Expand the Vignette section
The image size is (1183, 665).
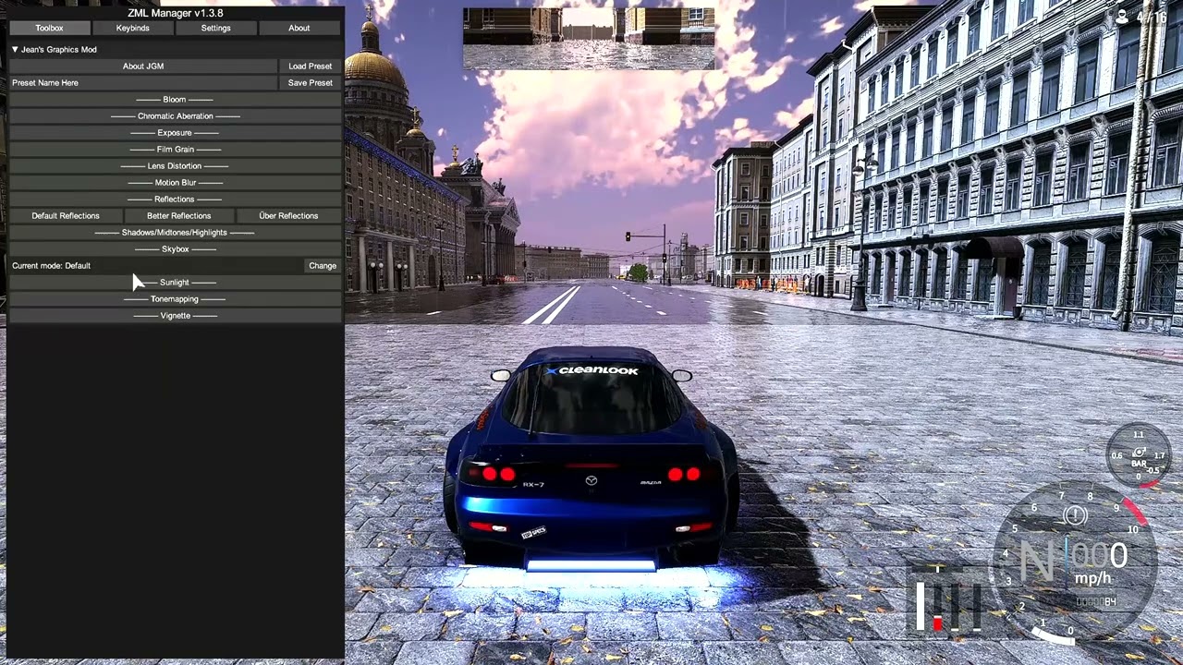pos(175,316)
